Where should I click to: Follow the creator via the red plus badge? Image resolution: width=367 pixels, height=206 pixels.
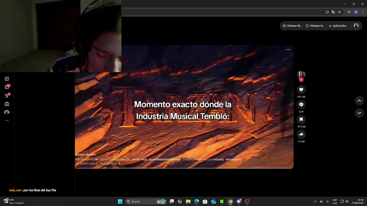[301, 80]
